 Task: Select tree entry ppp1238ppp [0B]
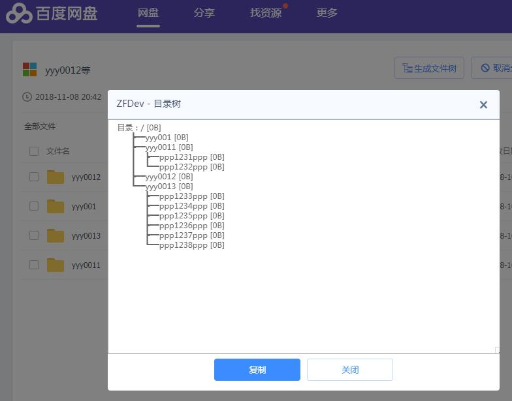pos(192,245)
